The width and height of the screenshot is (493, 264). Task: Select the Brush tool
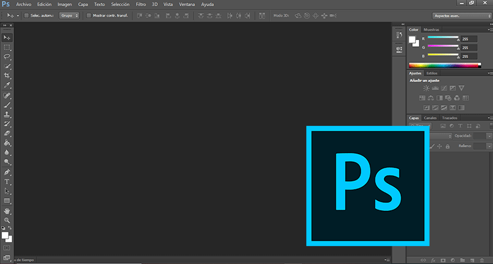(7, 105)
